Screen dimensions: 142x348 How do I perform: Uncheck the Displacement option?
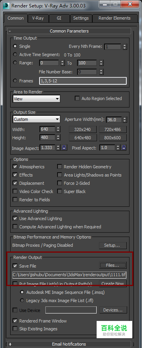pyautogui.click(x=15, y=183)
